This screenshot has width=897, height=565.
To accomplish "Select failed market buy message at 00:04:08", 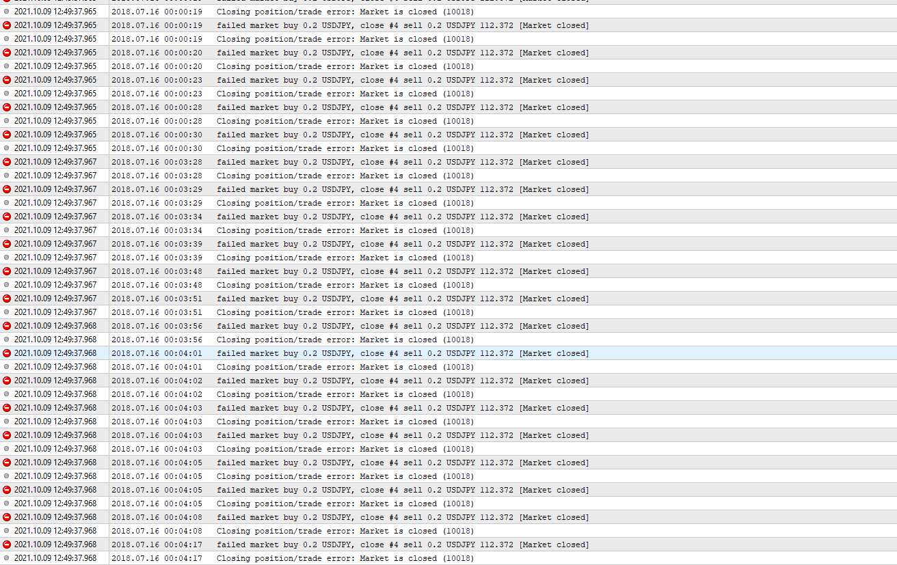I will pyautogui.click(x=403, y=517).
